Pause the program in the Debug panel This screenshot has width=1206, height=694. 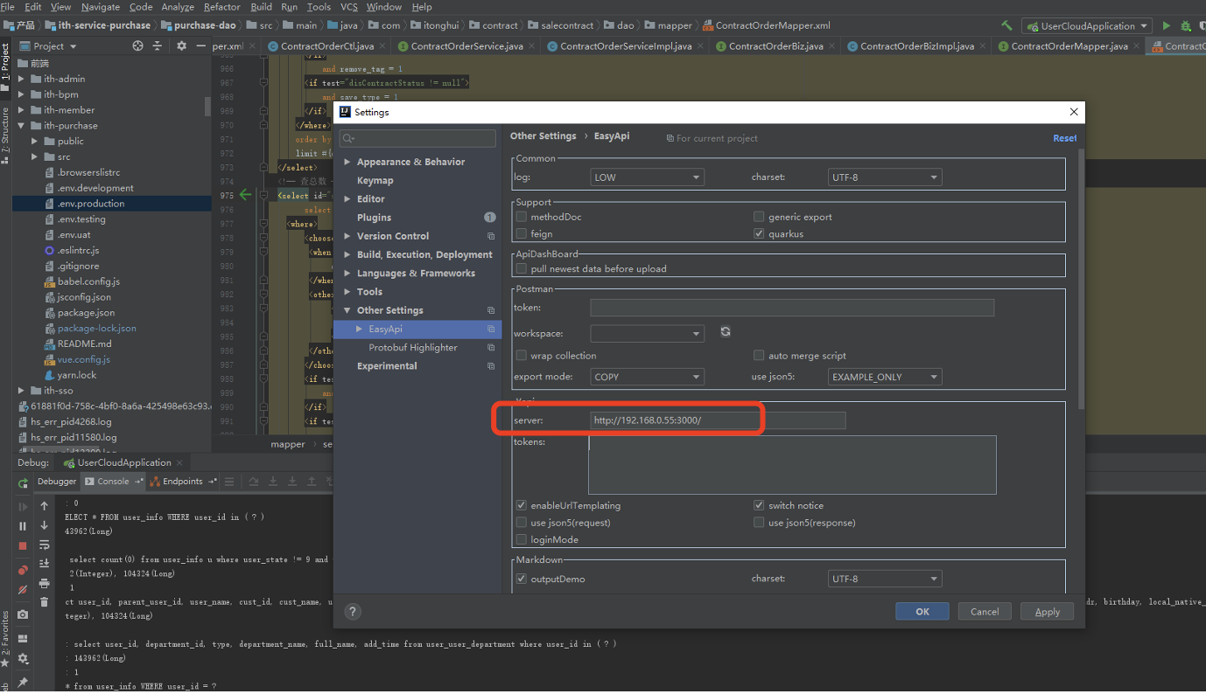[x=23, y=526]
